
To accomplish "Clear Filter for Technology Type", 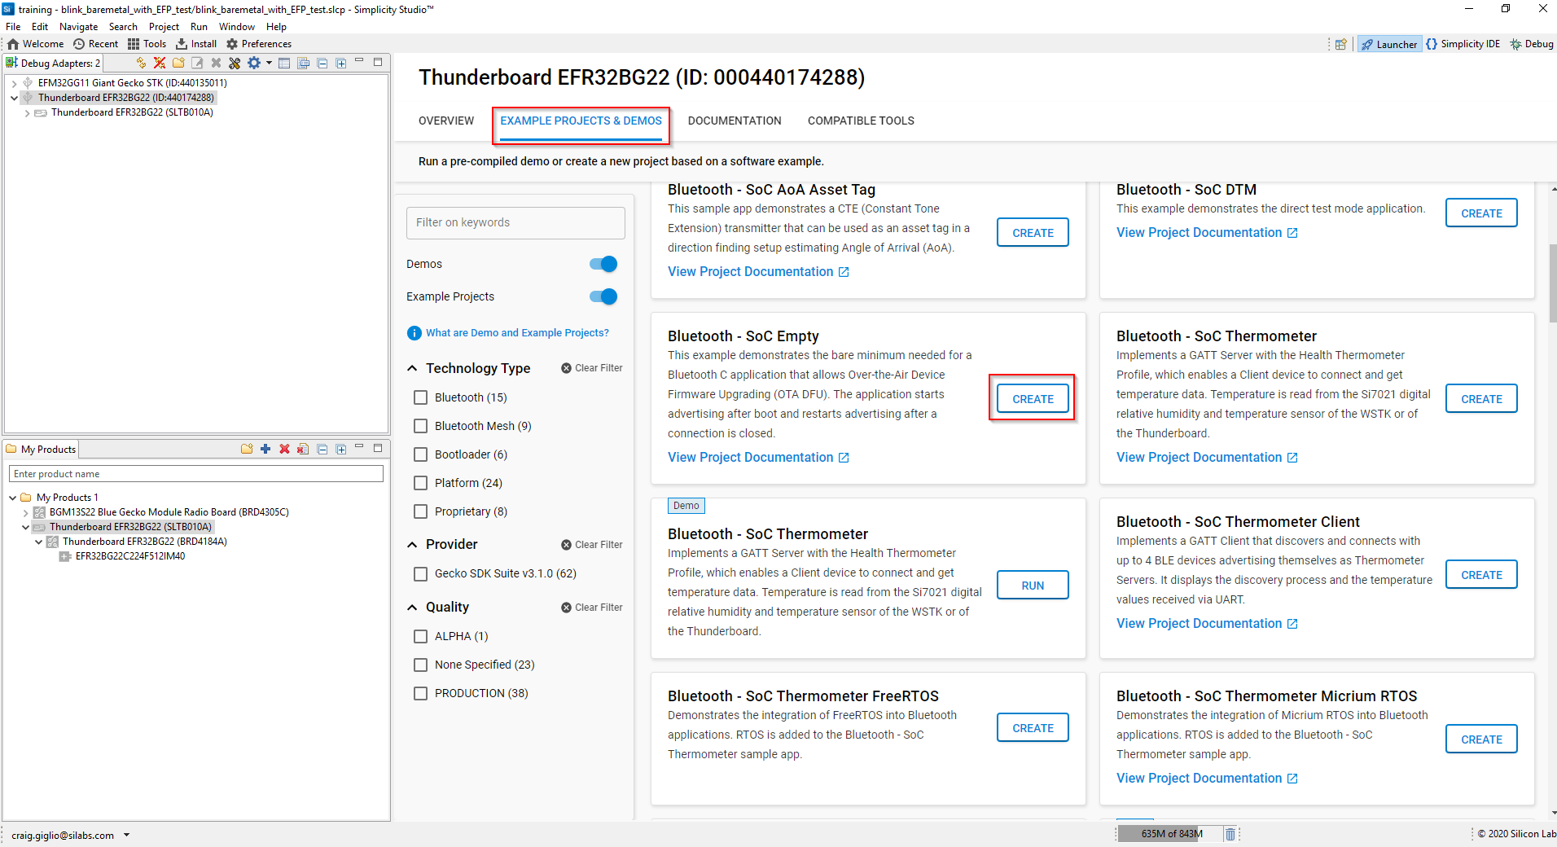I will coord(592,368).
